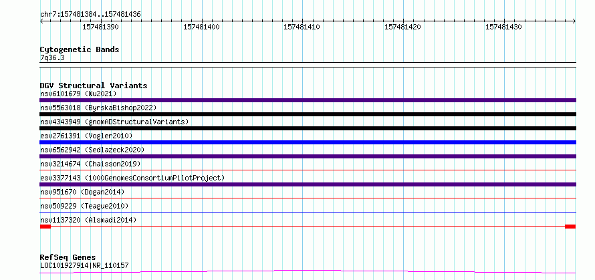
Task: Select the black bar under nsv4343949
Action: click(x=308, y=128)
